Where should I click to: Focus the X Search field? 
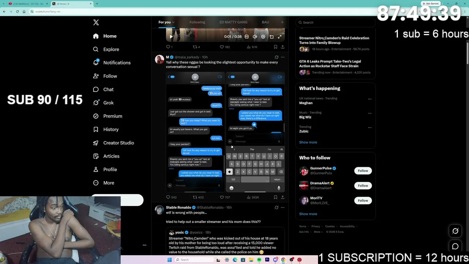click(336, 22)
